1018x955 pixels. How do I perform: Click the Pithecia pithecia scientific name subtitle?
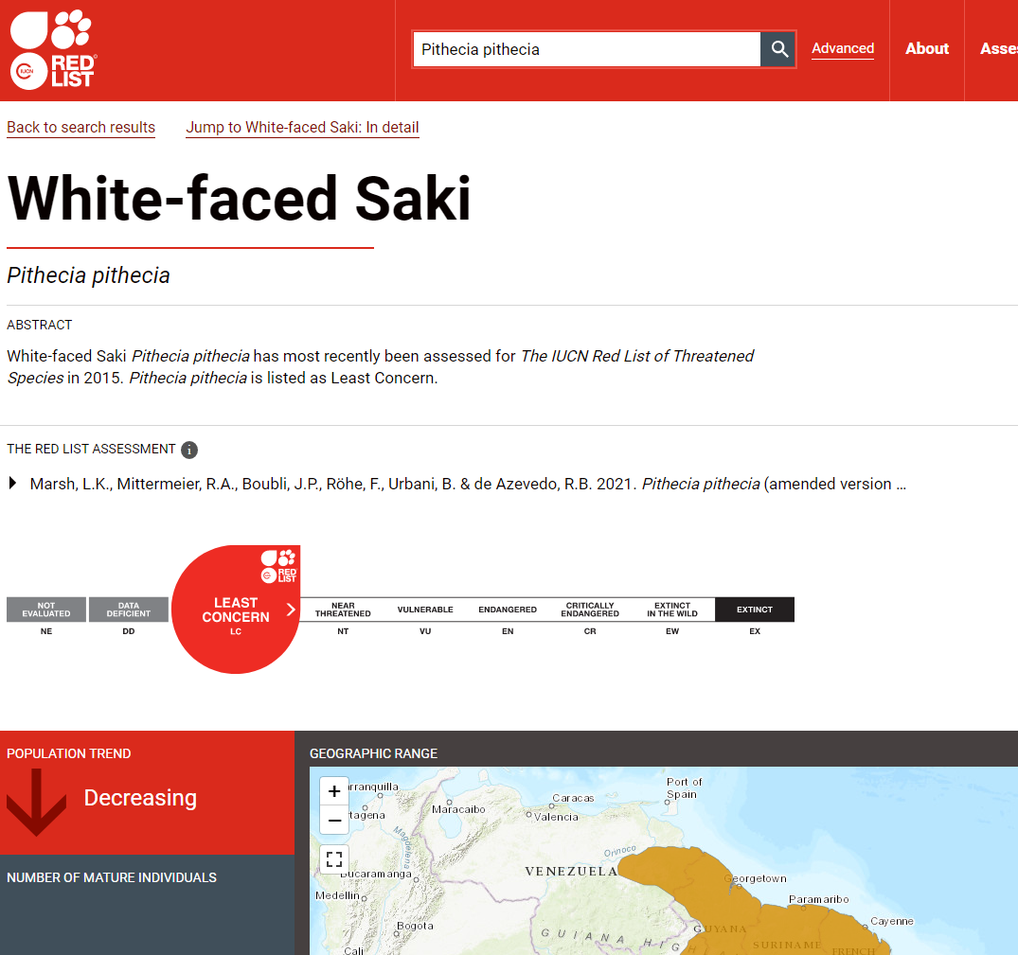click(x=88, y=275)
